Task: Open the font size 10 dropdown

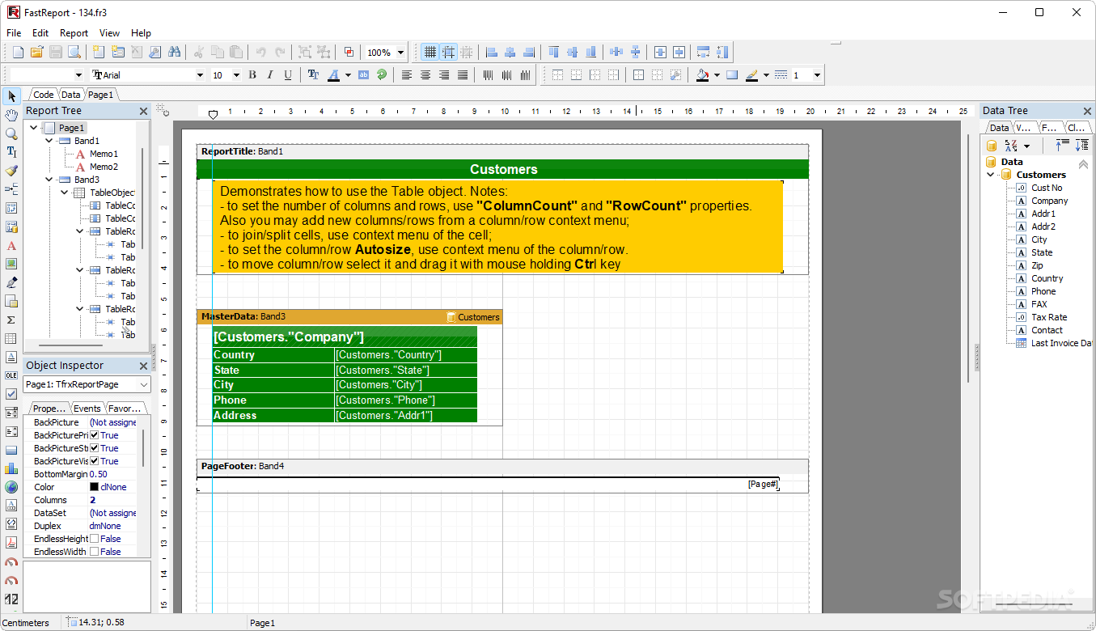Action: (236, 75)
